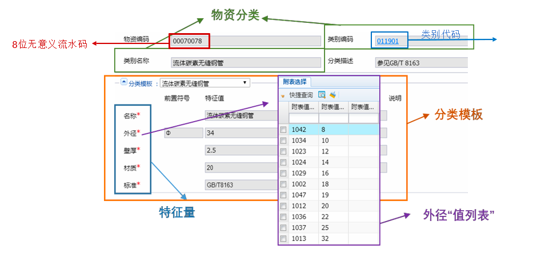Enable the checkbox for row 1013
This screenshot has width=533, height=261.
click(283, 239)
